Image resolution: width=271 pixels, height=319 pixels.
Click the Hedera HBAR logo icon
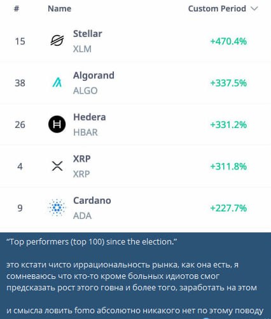(x=57, y=124)
